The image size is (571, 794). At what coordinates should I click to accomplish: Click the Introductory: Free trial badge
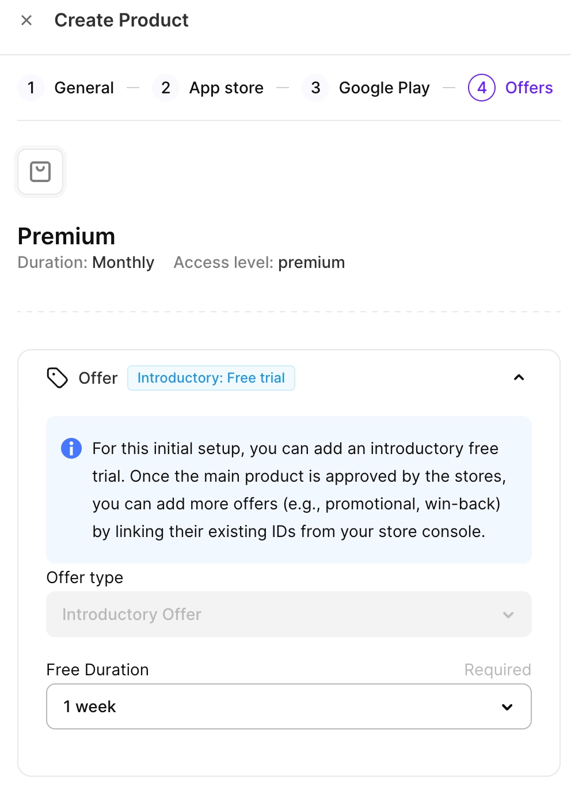tap(211, 378)
